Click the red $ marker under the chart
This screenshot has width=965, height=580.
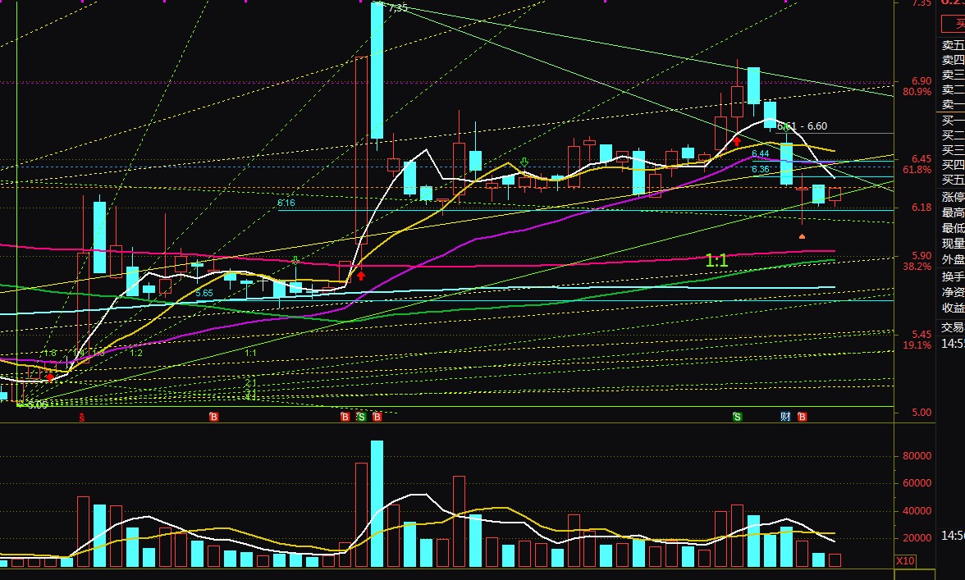click(x=81, y=417)
